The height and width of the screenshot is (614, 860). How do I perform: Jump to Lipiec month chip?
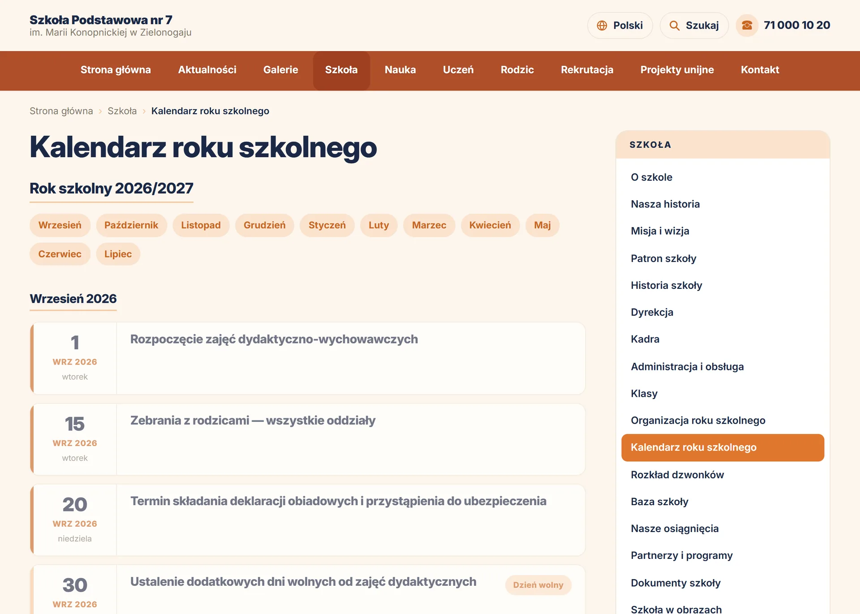(x=118, y=254)
